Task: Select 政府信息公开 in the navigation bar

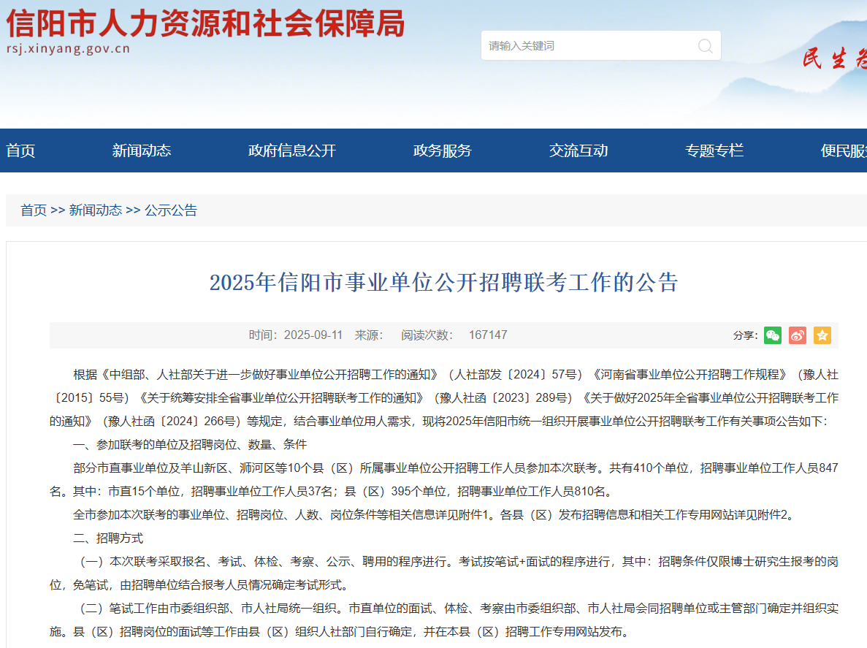Action: (x=292, y=151)
